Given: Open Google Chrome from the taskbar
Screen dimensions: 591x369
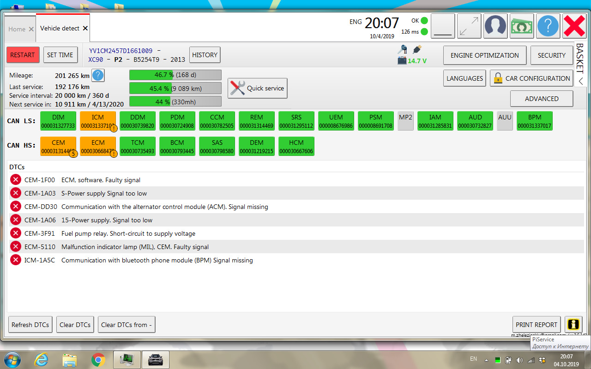Looking at the screenshot, I should [x=98, y=359].
